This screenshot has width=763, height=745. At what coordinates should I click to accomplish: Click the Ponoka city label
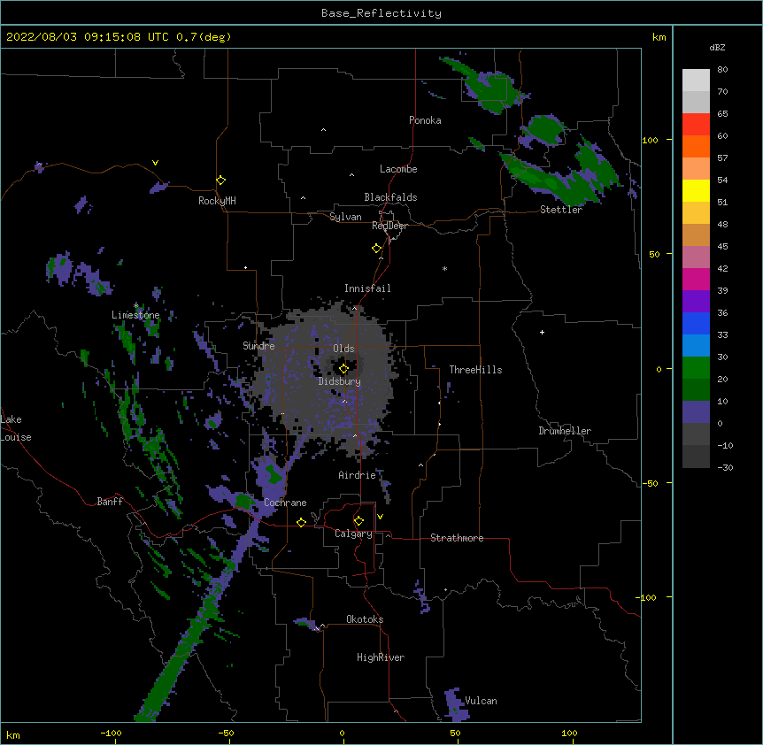[x=425, y=120]
